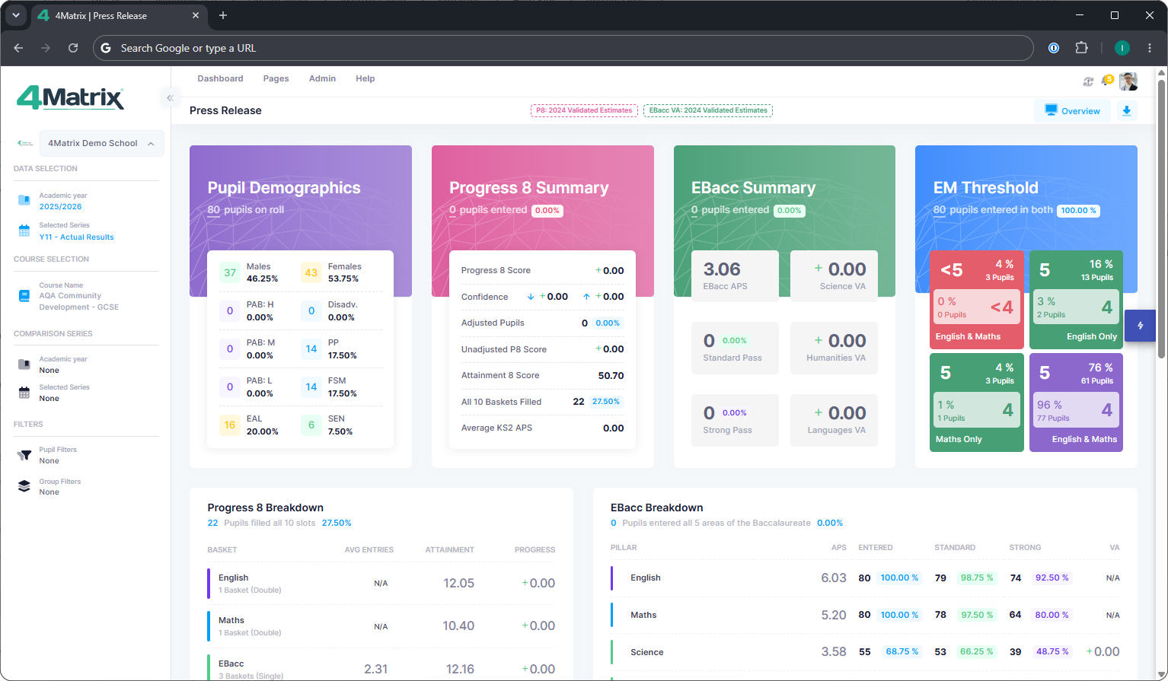1168x681 pixels.
Task: Click the Selected Series calendar icon under Data Selection
Action: tap(24, 231)
